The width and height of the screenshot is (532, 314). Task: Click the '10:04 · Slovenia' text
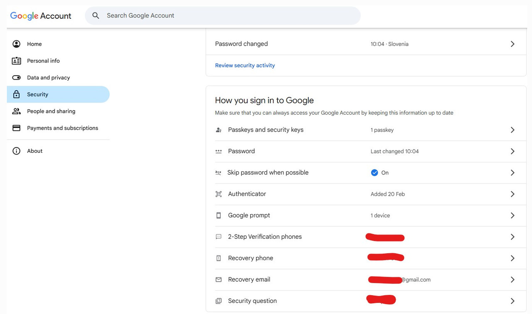pyautogui.click(x=389, y=44)
